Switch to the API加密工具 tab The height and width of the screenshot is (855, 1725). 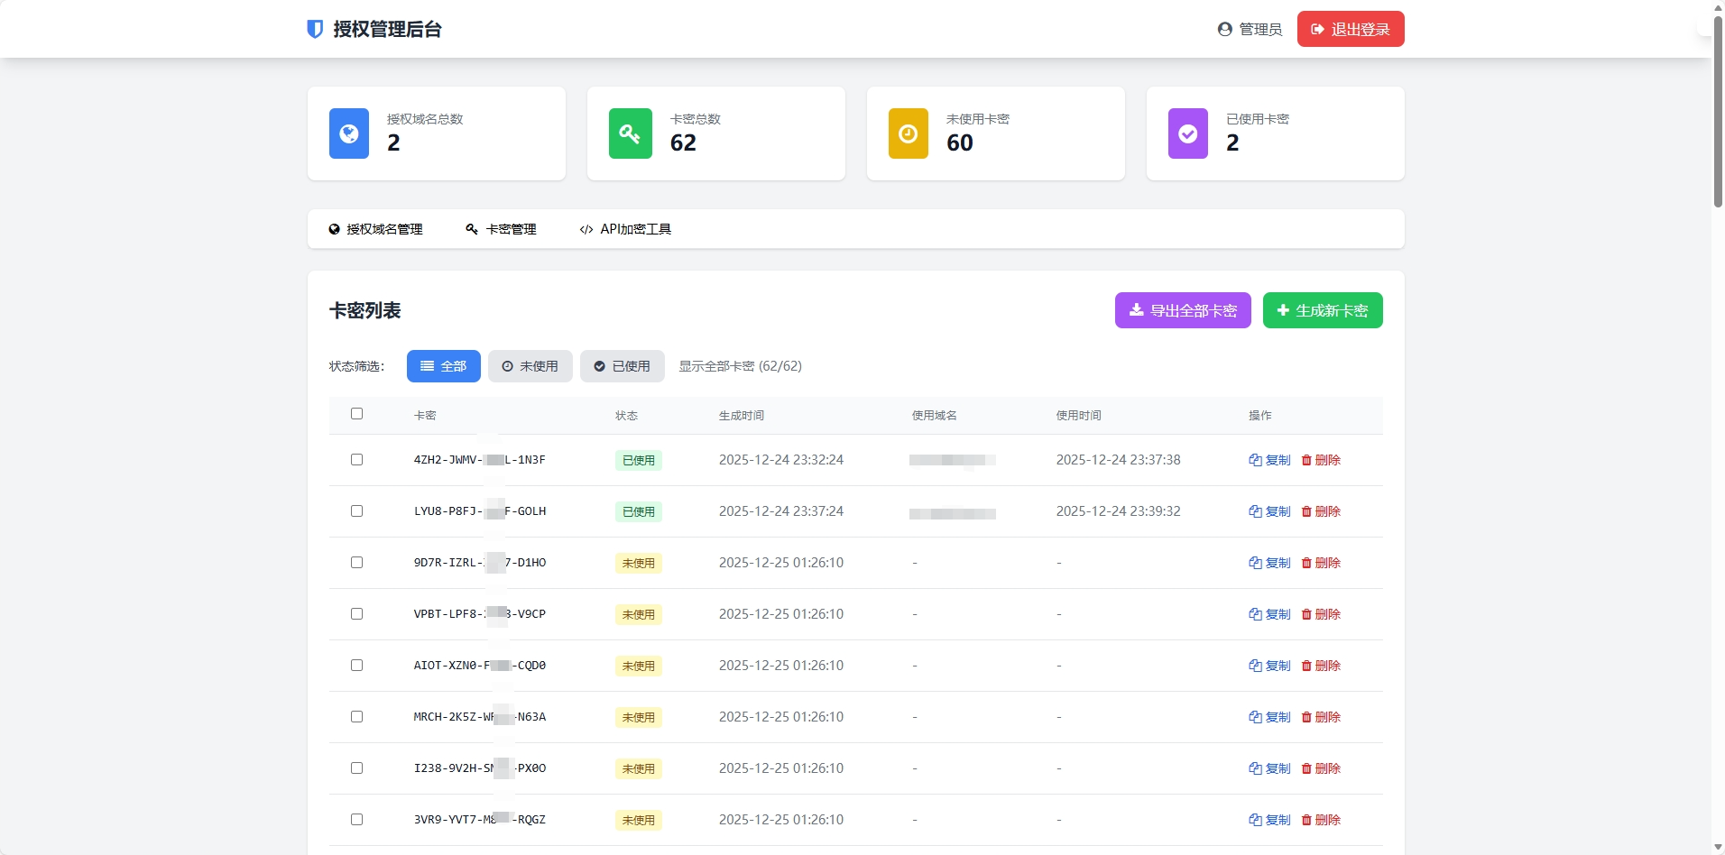coord(625,229)
